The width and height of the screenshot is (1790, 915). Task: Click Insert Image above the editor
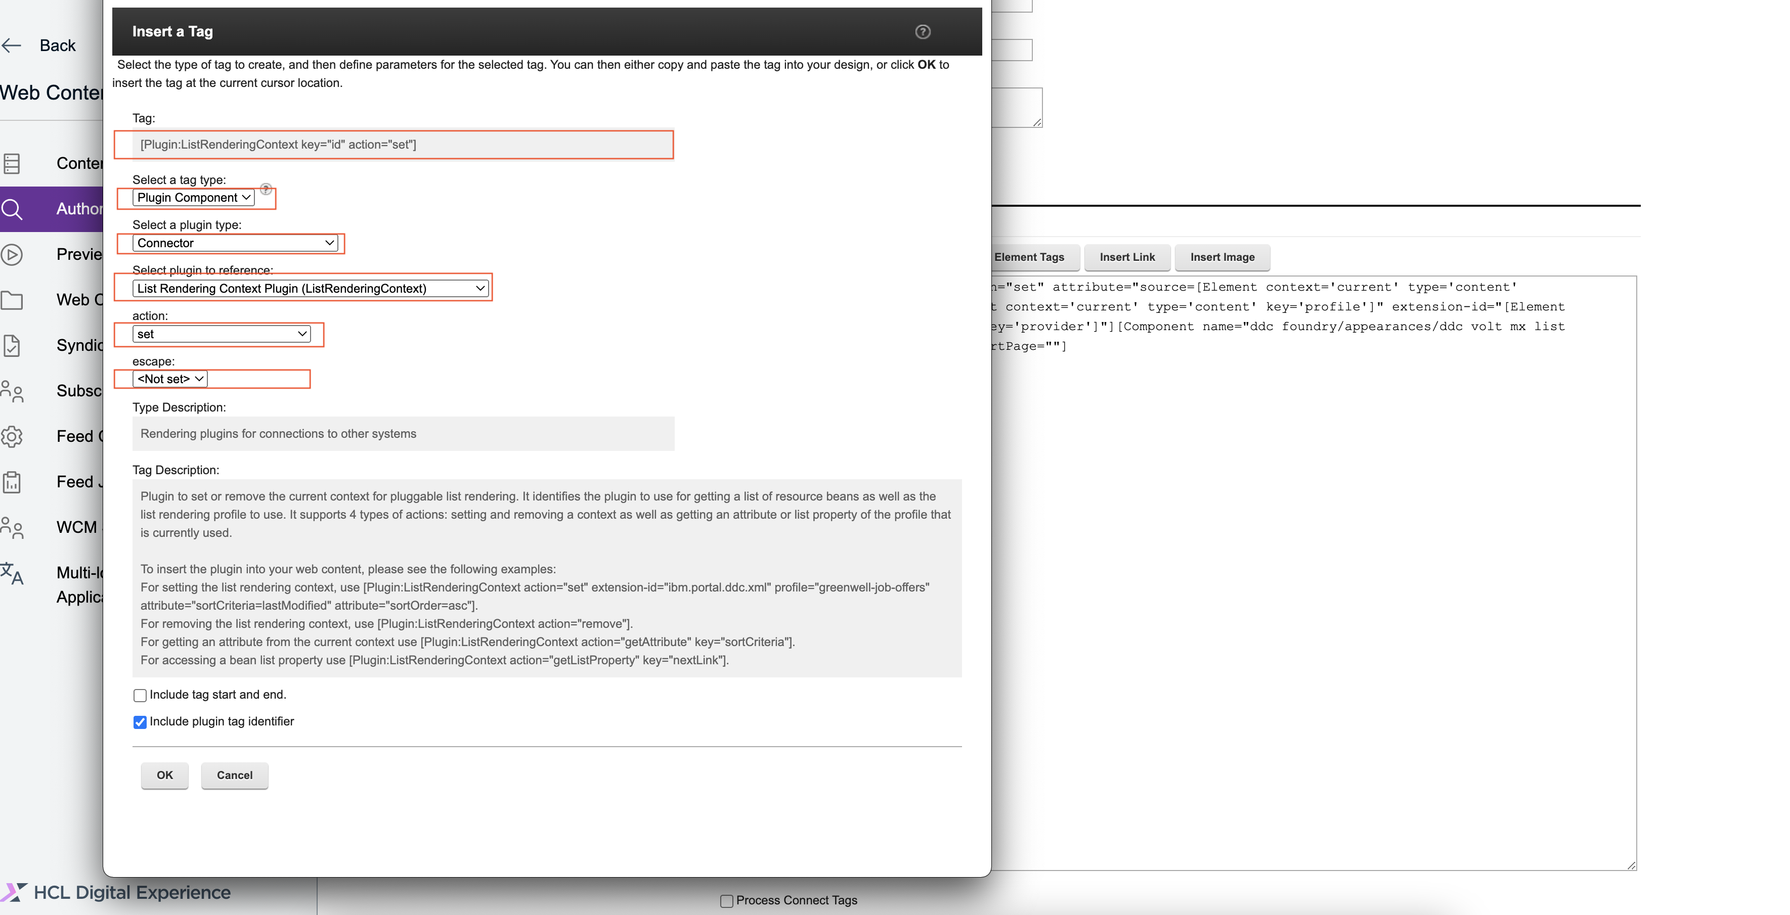(x=1221, y=257)
